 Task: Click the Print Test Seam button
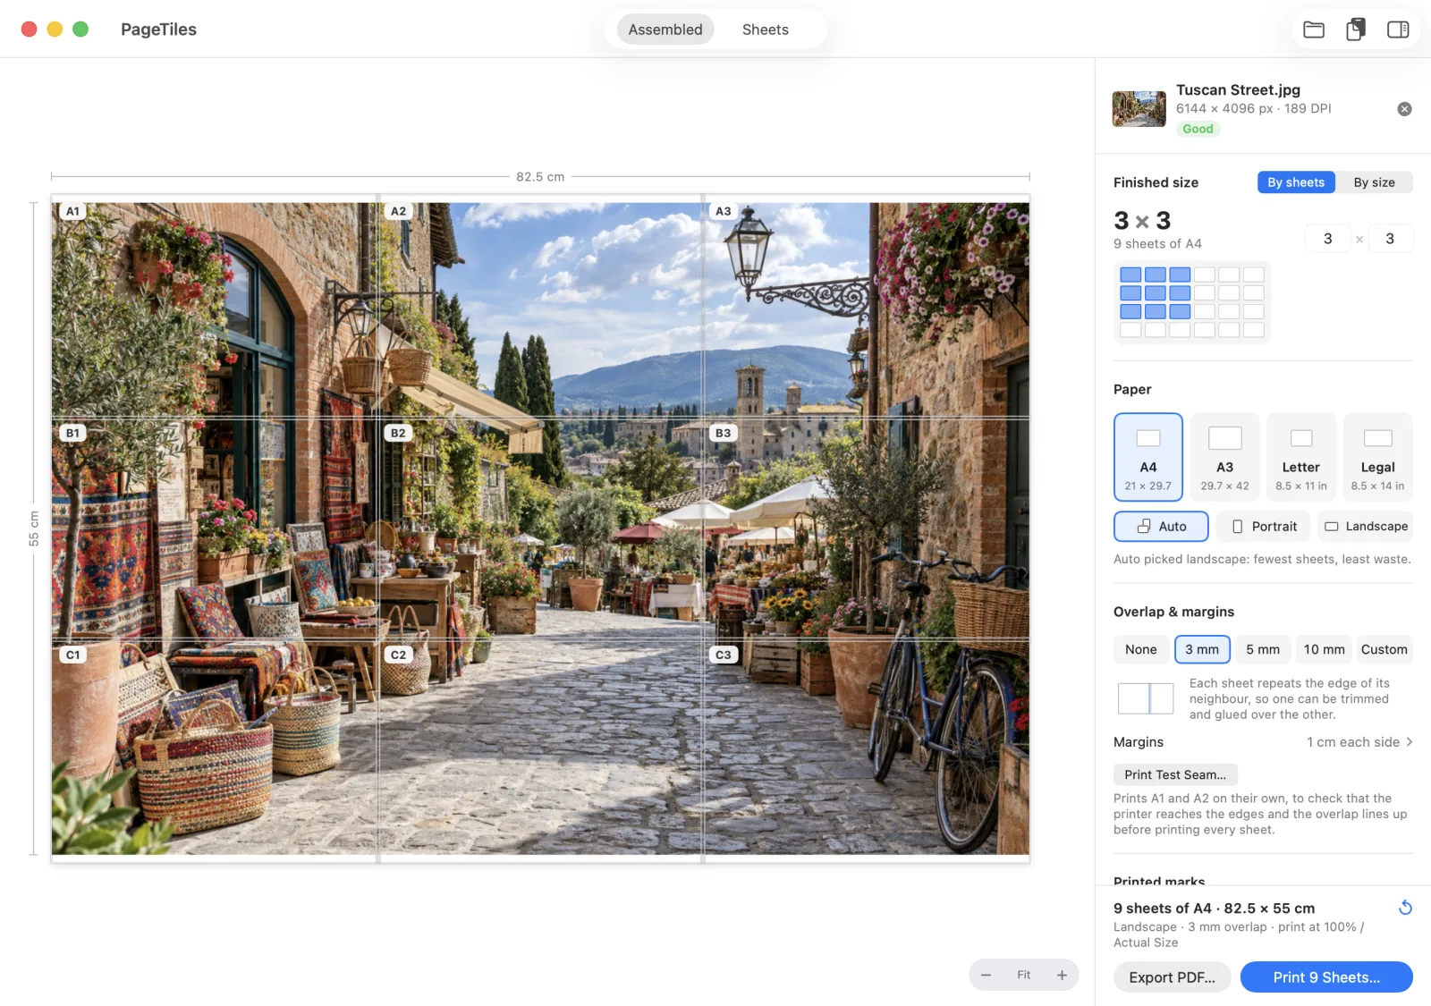(1175, 774)
